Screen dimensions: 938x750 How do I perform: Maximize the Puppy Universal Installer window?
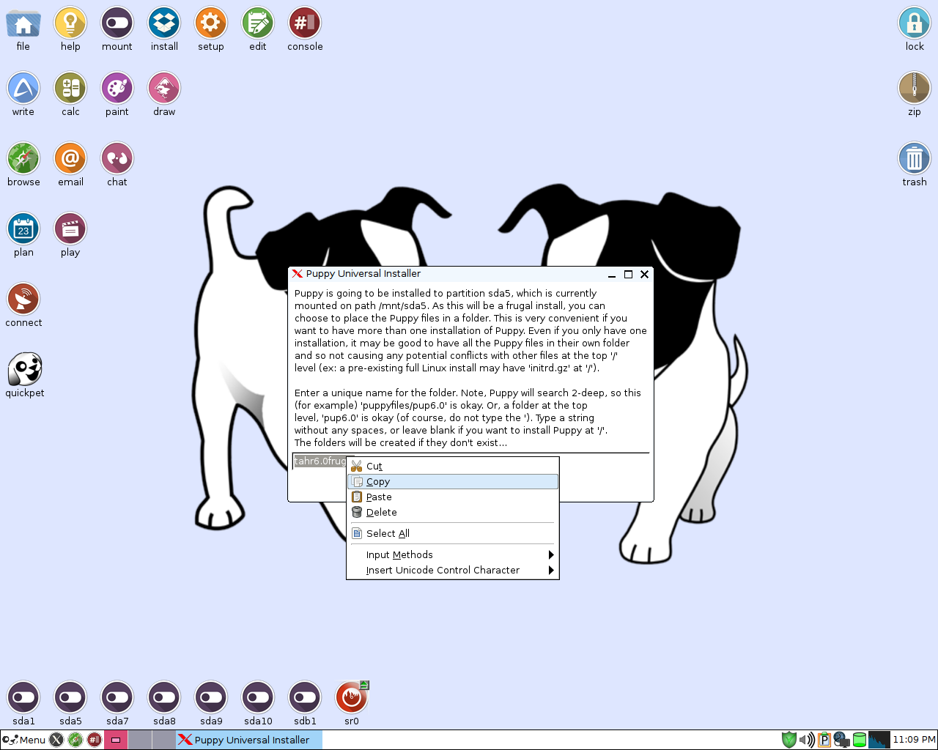[628, 274]
